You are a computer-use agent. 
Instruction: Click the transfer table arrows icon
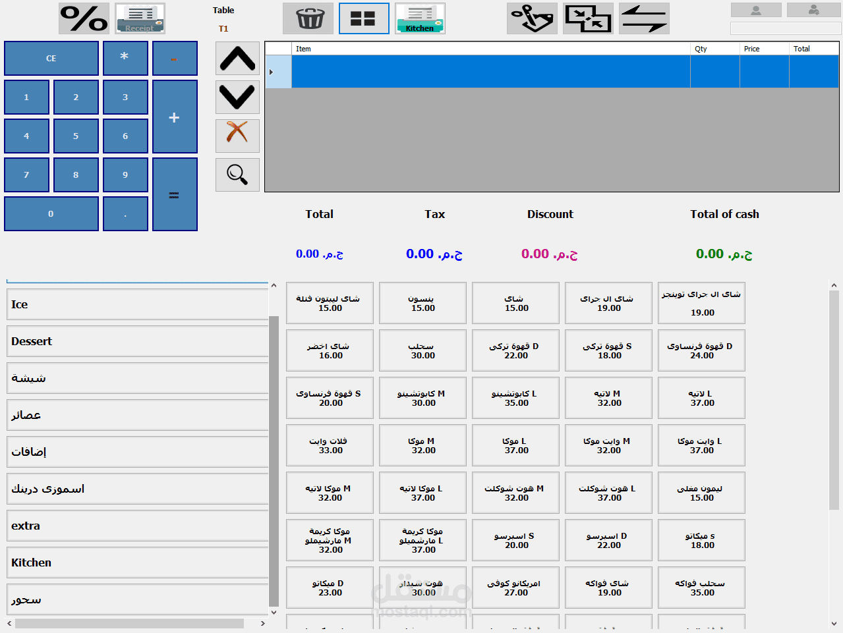coord(644,18)
